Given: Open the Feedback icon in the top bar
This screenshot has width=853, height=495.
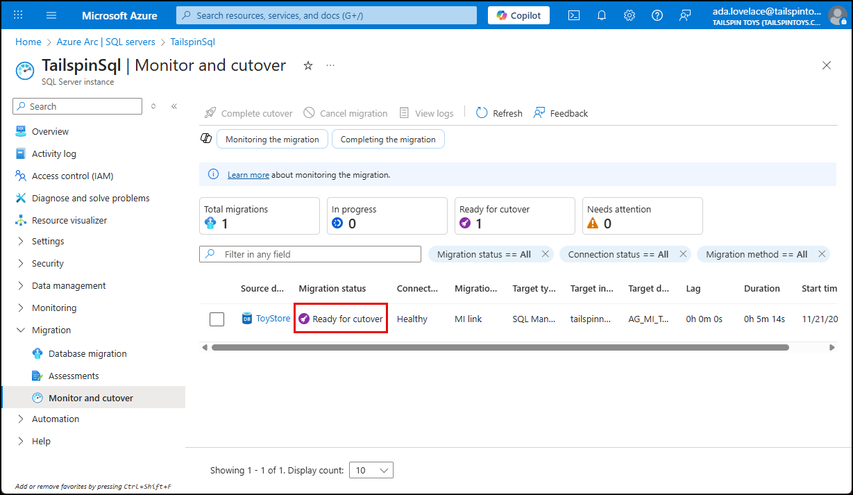Looking at the screenshot, I should coord(685,15).
